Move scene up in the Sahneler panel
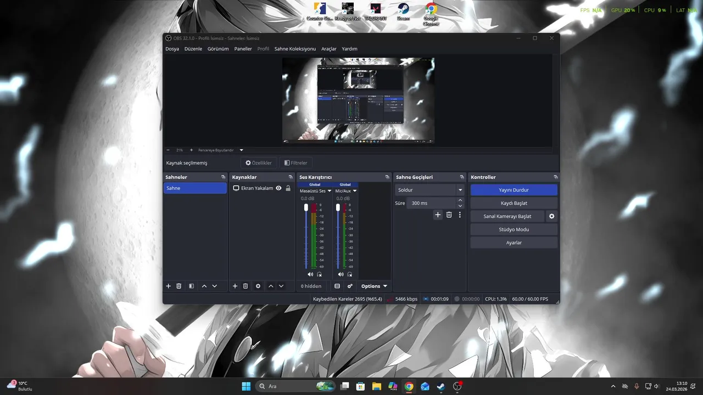 [x=204, y=286]
